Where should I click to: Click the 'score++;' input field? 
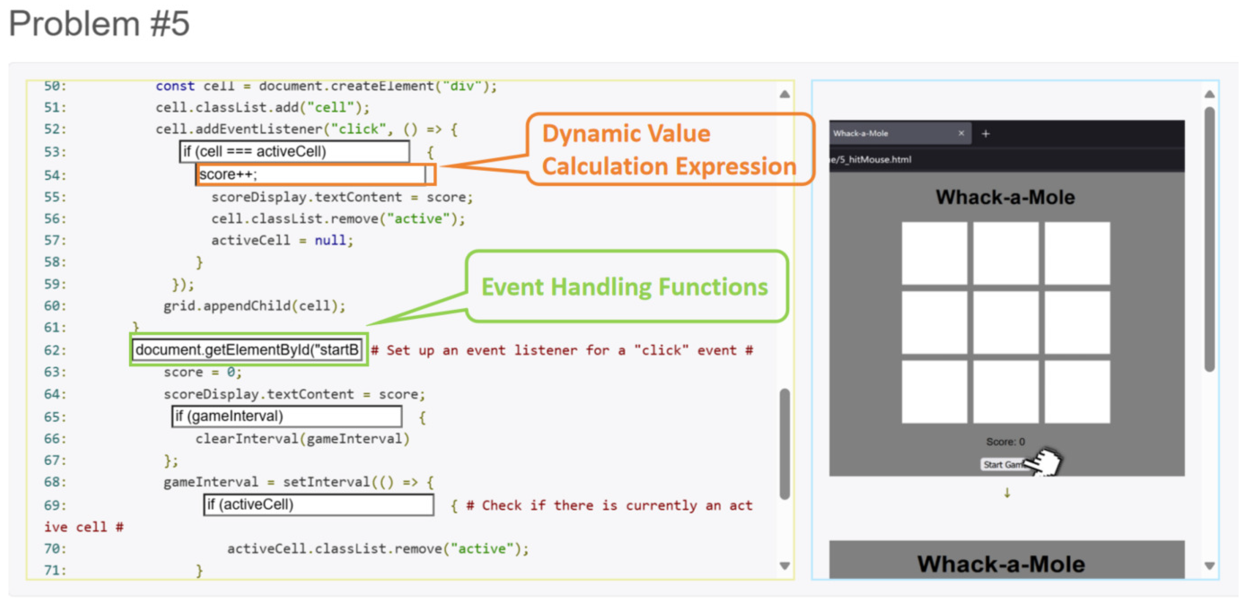pos(310,174)
